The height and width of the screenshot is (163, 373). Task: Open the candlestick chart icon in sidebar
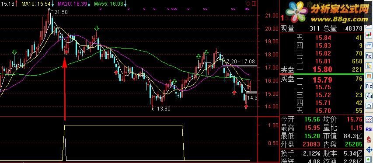[x=369, y=35]
